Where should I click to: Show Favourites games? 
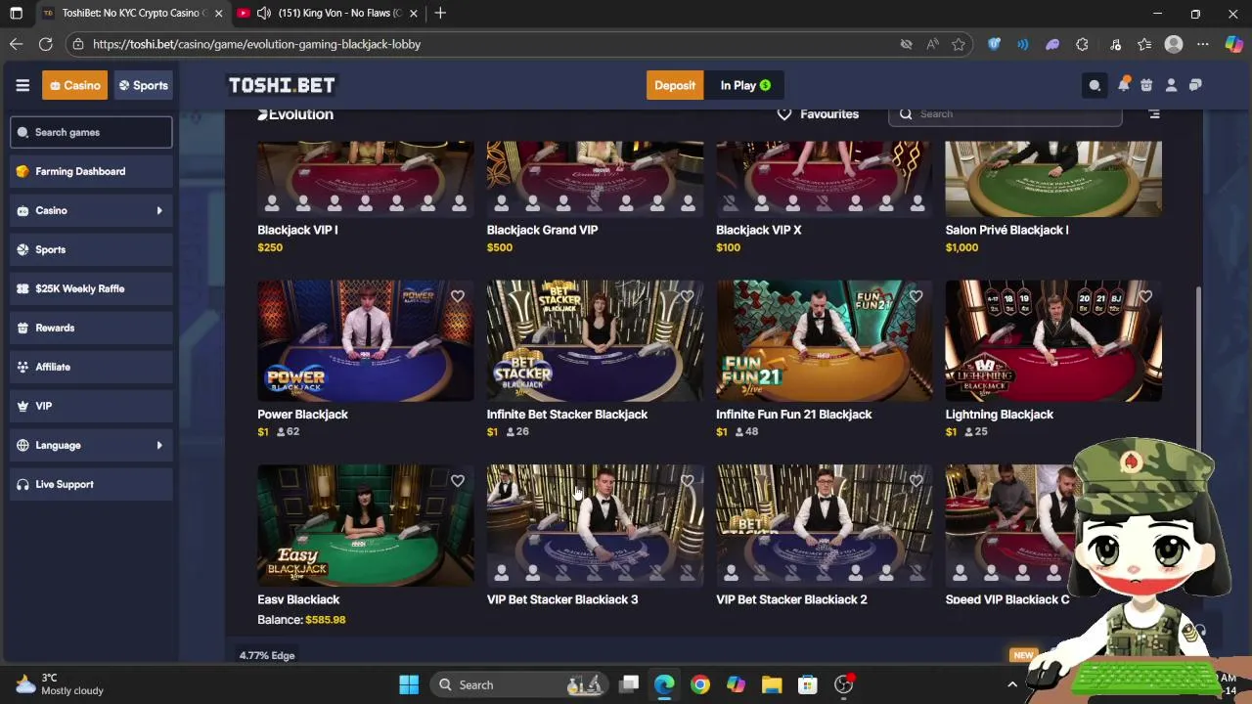[818, 114]
